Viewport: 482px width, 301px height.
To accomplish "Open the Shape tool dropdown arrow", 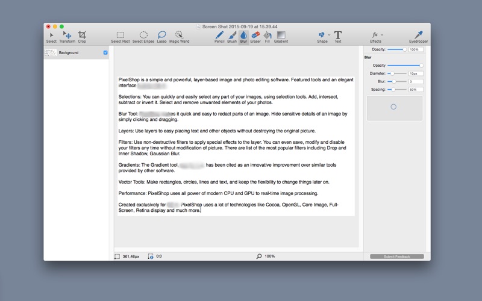I will click(x=329, y=35).
